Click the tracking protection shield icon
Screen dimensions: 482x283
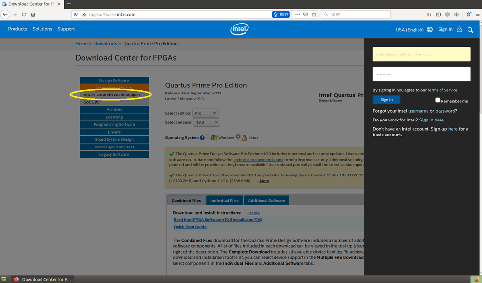point(76,14)
